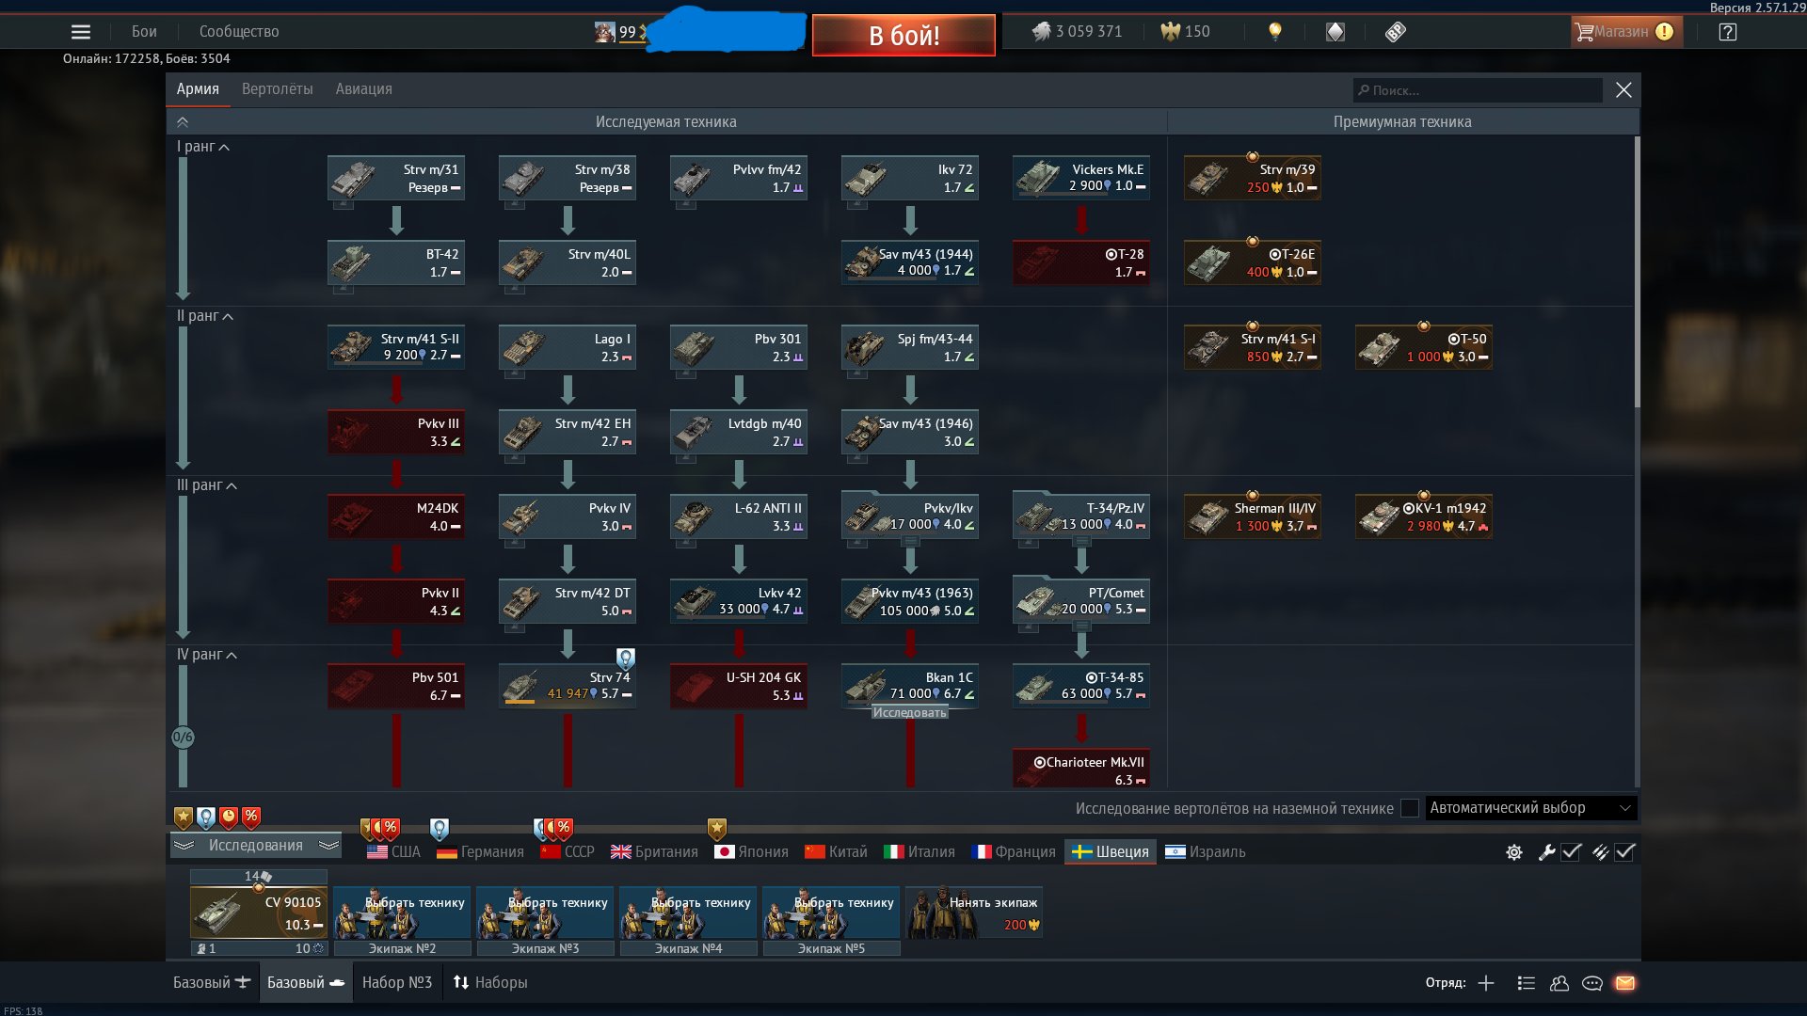Switch to the Авиация tab
Screen dimensions: 1807x1016
click(x=364, y=89)
